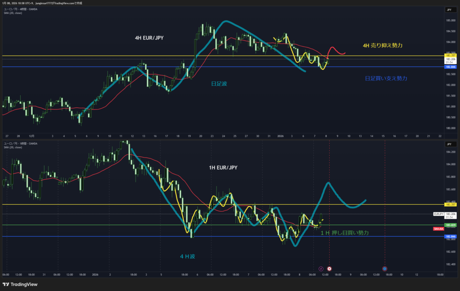Click the red SMA:MA label on lower price axis
Screen dimensions: 460x291
pos(439,229)
